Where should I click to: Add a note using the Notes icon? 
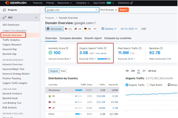tap(169, 85)
